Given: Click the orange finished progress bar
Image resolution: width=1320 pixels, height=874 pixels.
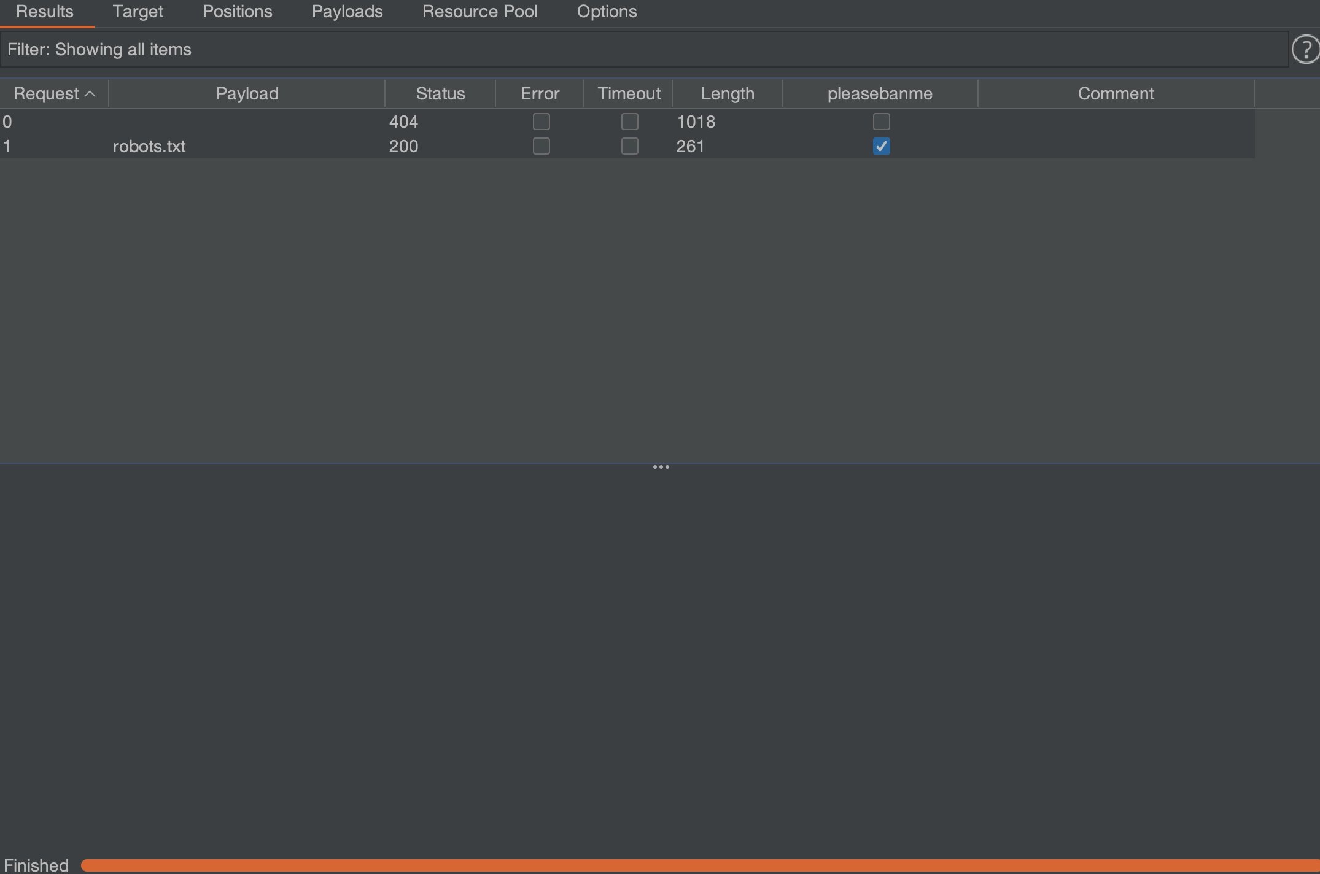Looking at the screenshot, I should (x=700, y=865).
